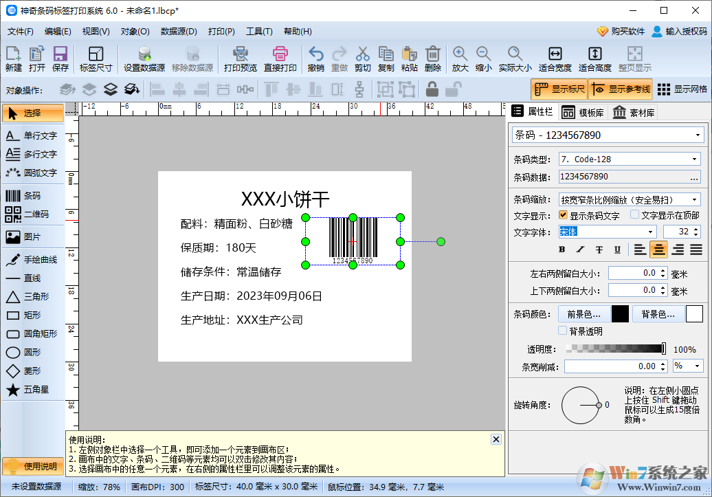Pick the 手绘曲线 freehand curve tool
712x497 pixels.
pyautogui.click(x=32, y=260)
